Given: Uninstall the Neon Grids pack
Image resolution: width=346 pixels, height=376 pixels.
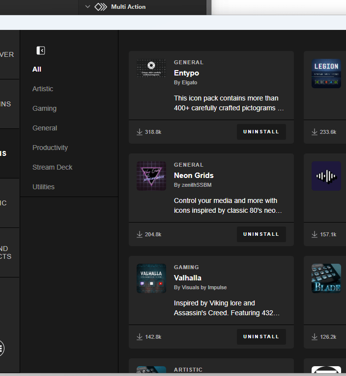Looking at the screenshot, I should pyautogui.click(x=261, y=234).
